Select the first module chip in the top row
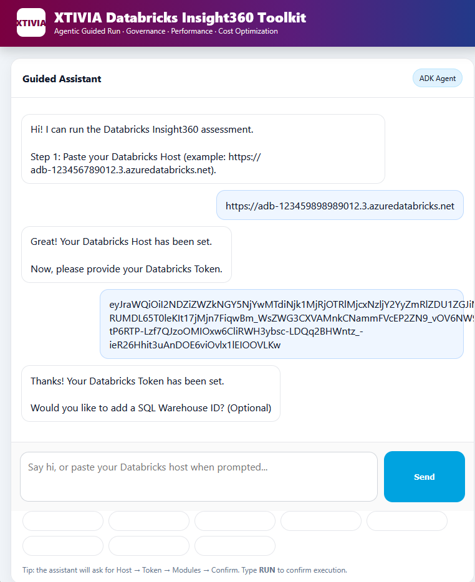Viewport: 475px width, 582px height. tap(62, 521)
